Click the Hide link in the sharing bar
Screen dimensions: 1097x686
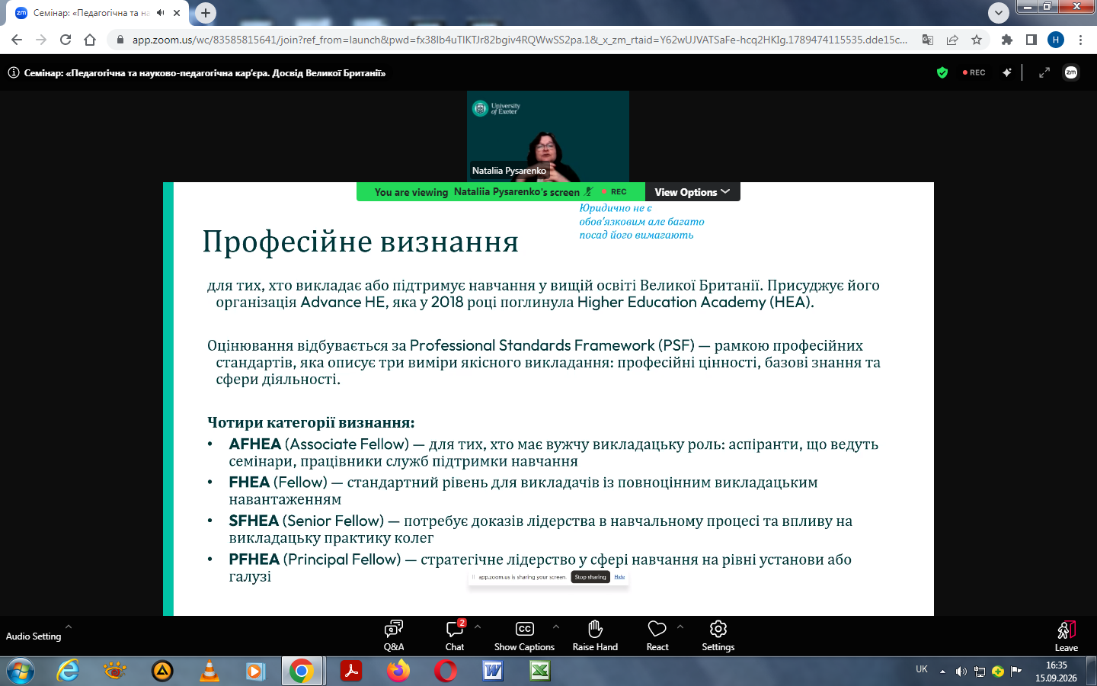(x=619, y=577)
